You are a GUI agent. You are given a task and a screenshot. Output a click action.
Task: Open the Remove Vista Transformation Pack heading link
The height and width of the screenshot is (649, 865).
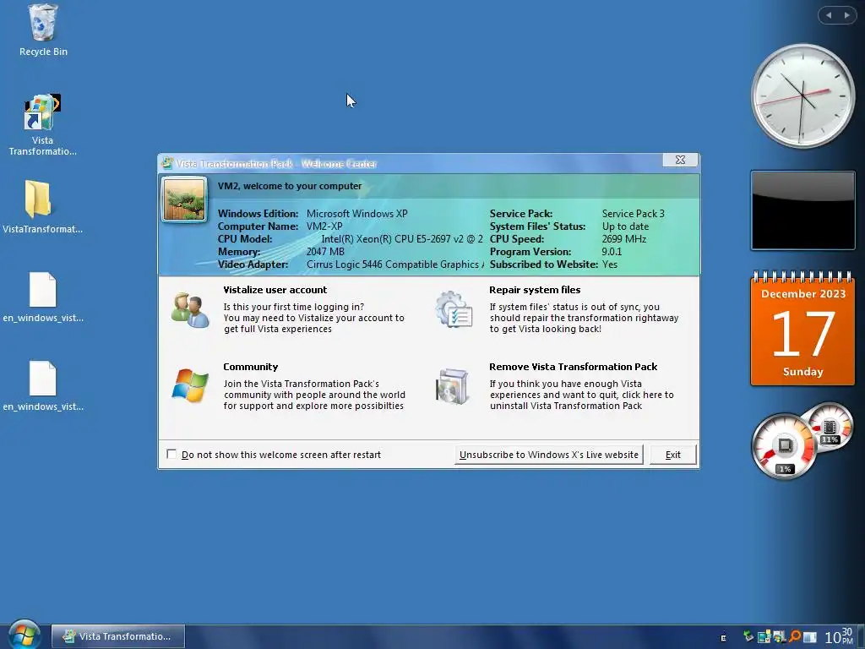pos(574,367)
